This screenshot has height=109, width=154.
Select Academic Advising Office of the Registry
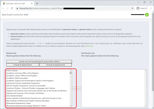[38, 73]
